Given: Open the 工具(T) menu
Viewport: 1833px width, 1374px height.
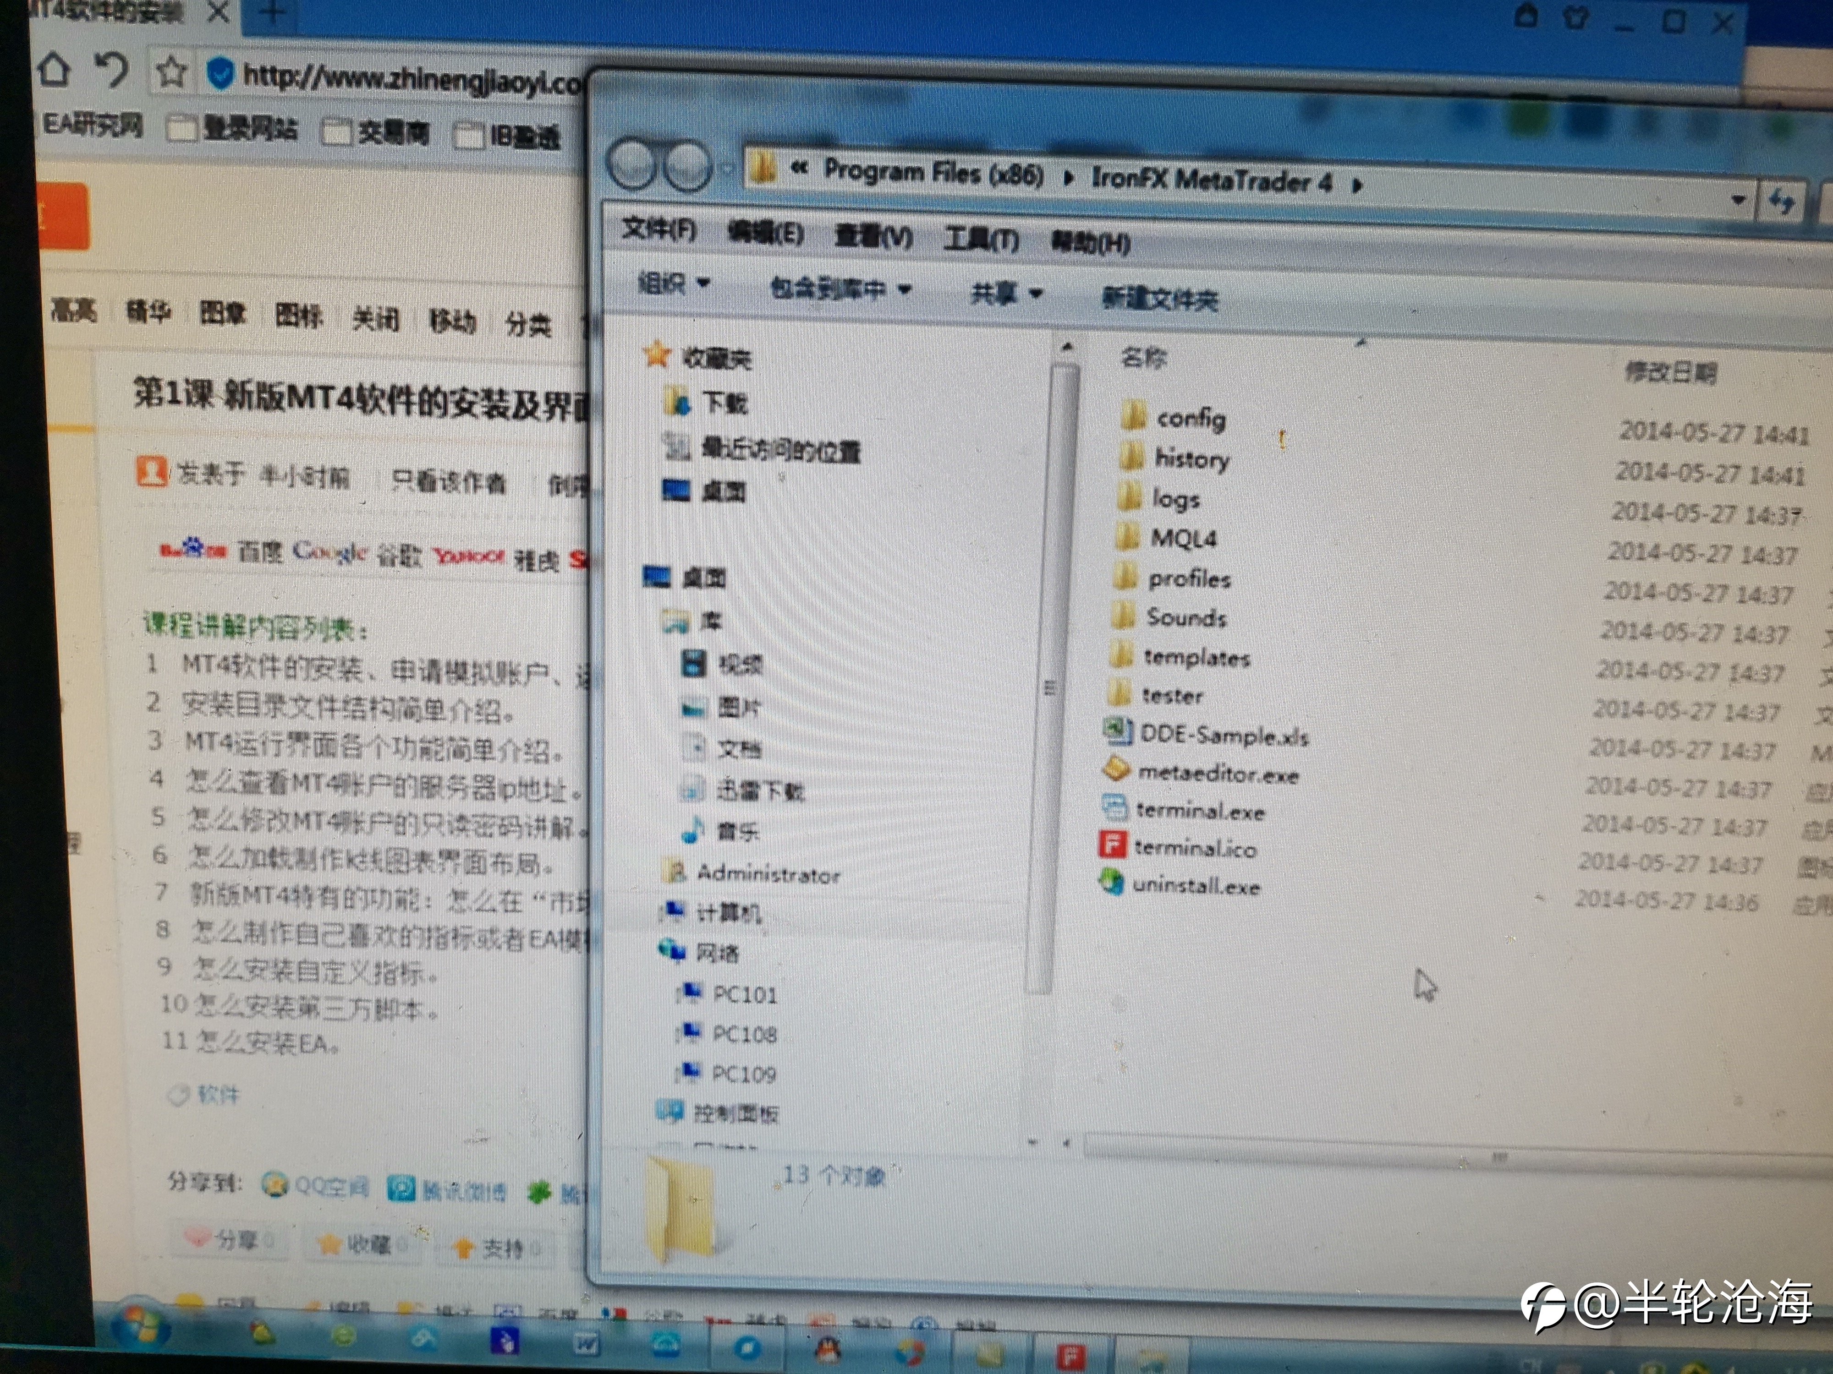Looking at the screenshot, I should pos(981,240).
